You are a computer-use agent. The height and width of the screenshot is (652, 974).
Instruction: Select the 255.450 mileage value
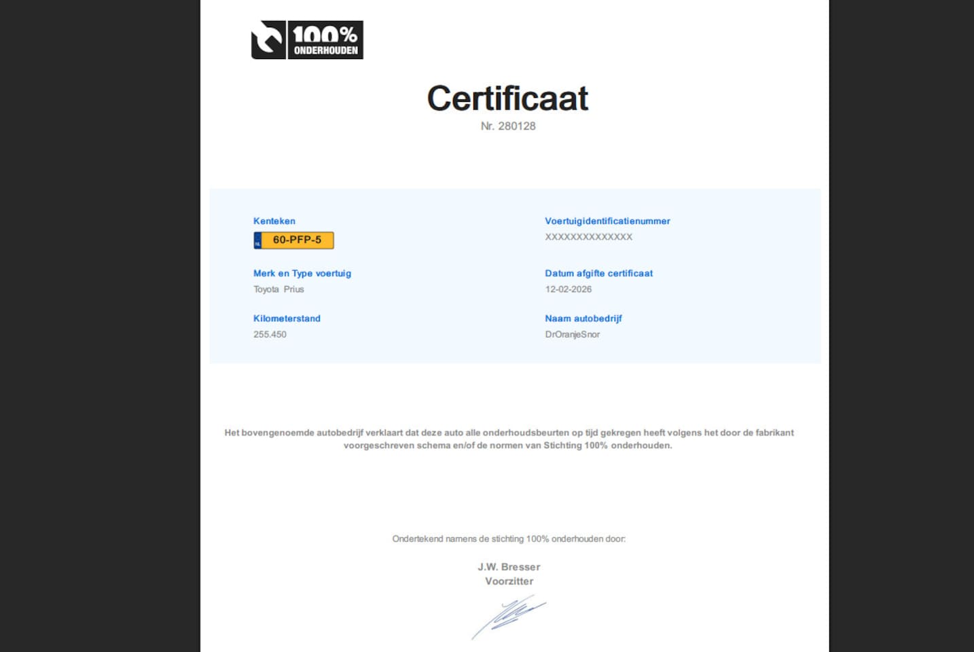[x=270, y=334]
